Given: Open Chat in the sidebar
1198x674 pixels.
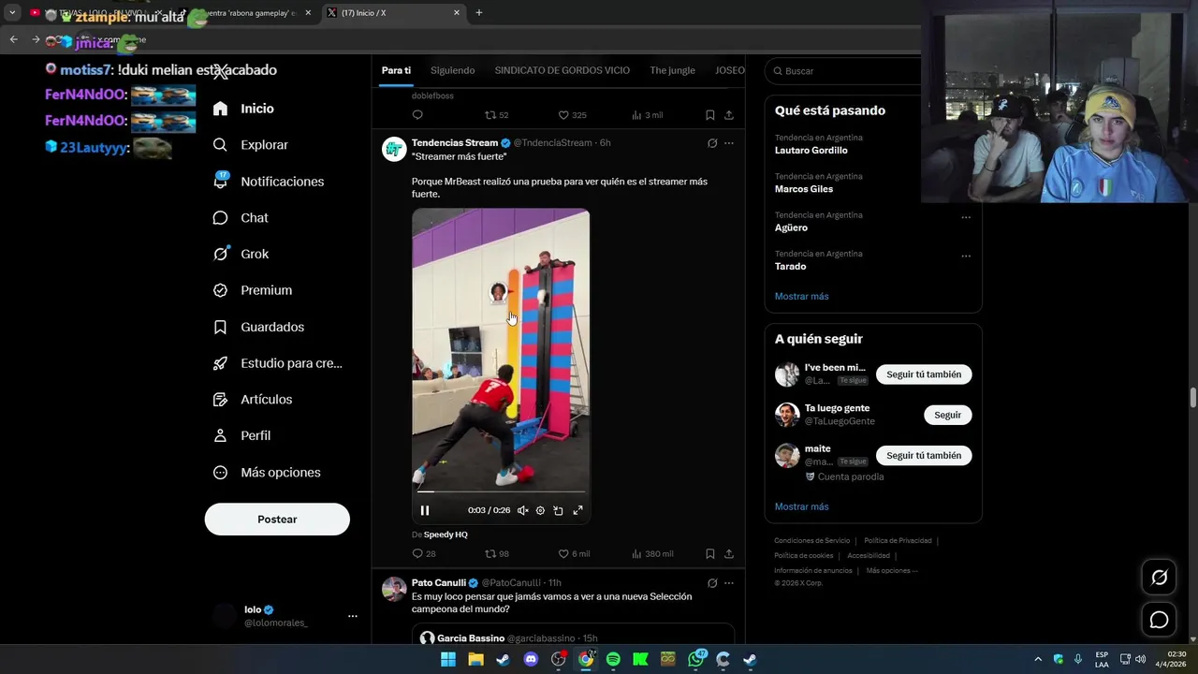Looking at the screenshot, I should tap(241, 218).
